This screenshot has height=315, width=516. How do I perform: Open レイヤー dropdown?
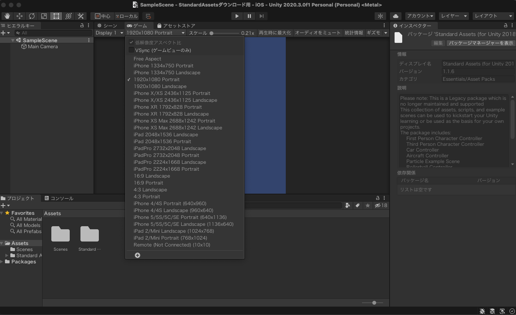[x=454, y=16]
